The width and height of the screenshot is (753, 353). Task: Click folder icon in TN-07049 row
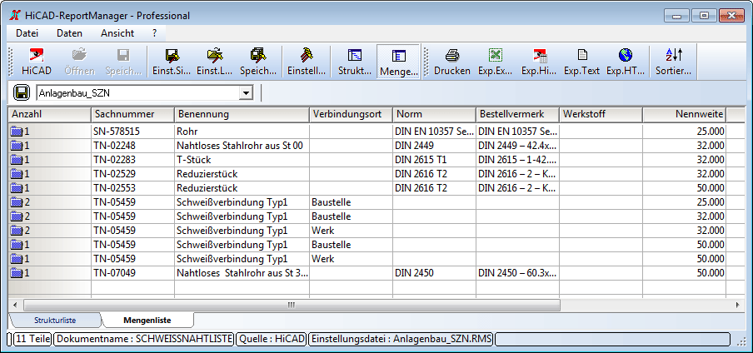pyautogui.click(x=17, y=273)
